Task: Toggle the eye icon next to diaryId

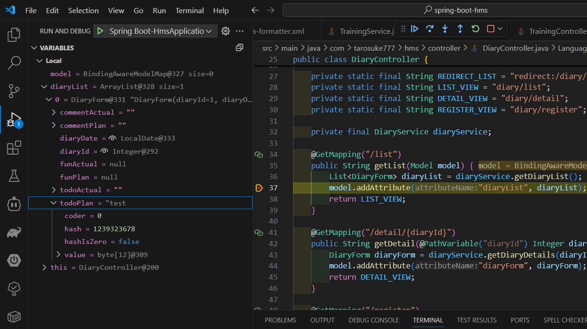Action: click(x=104, y=151)
